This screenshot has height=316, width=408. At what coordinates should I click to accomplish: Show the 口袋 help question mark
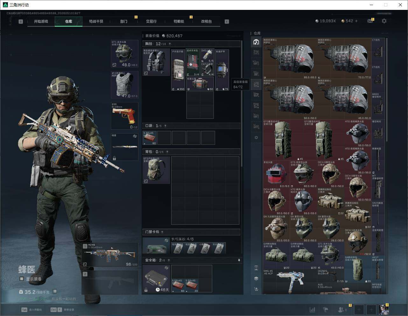click(165, 126)
